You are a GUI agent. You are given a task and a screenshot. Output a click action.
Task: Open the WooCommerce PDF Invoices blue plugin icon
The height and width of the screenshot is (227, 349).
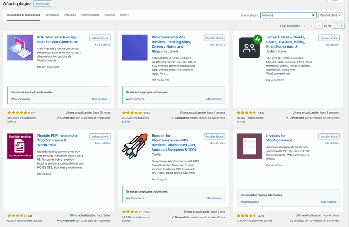point(135,48)
